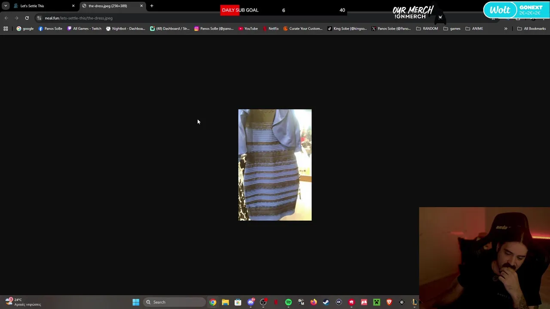Close the Let's Settle This tab
Viewport: 550px width, 309px height.
(73, 6)
